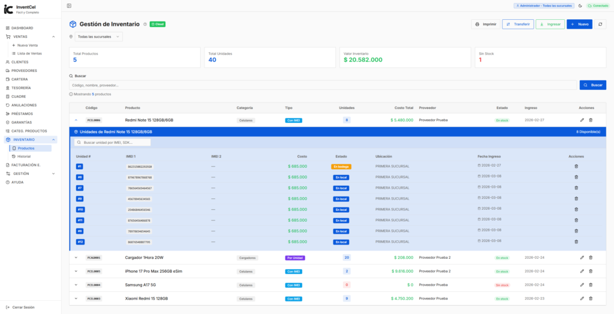
Task: Collapse the VENTAS sidebar section
Action: (x=53, y=37)
